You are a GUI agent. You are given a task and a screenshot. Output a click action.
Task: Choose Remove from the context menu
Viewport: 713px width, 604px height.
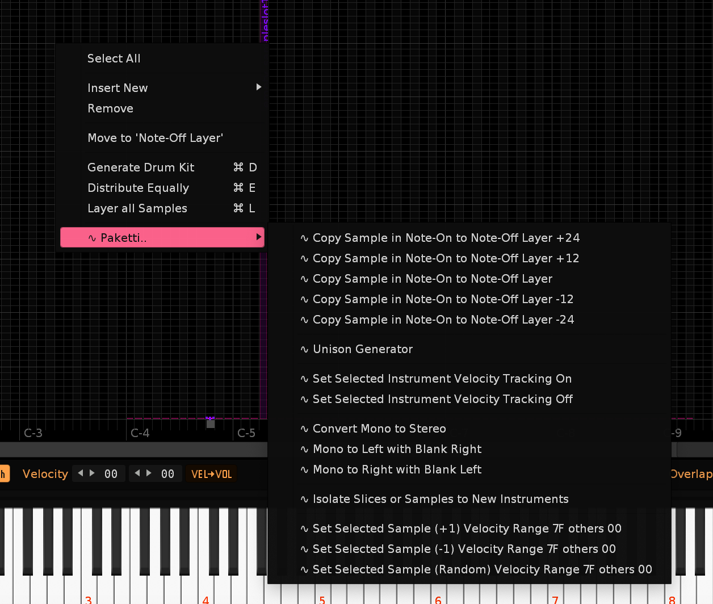tap(111, 108)
